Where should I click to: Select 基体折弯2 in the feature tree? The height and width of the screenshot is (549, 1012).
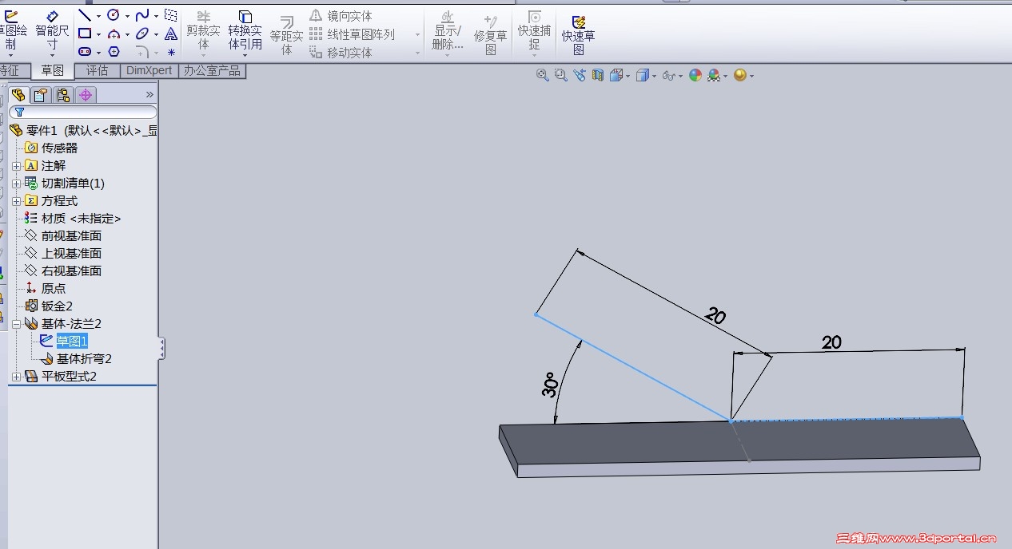[84, 359]
